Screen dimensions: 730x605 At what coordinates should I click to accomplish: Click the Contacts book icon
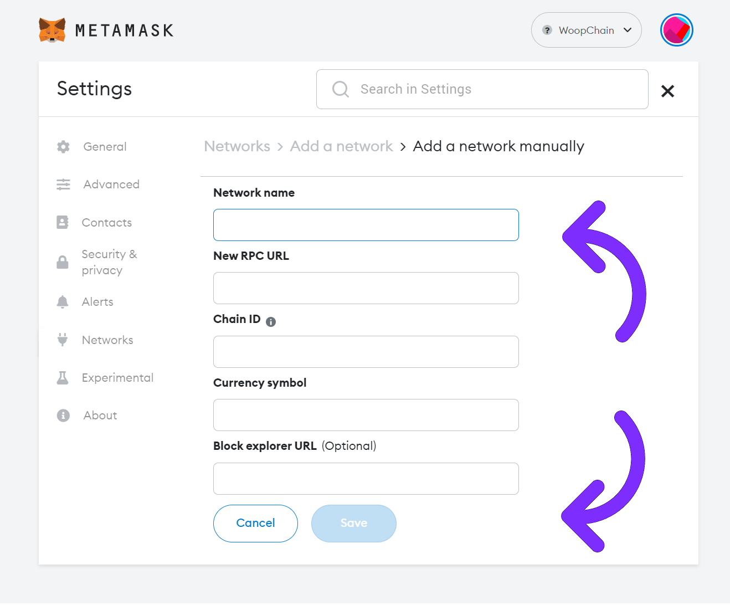(x=63, y=222)
